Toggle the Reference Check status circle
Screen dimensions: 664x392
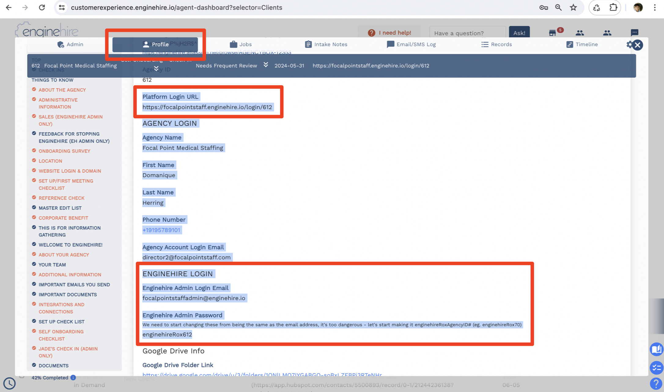point(34,197)
